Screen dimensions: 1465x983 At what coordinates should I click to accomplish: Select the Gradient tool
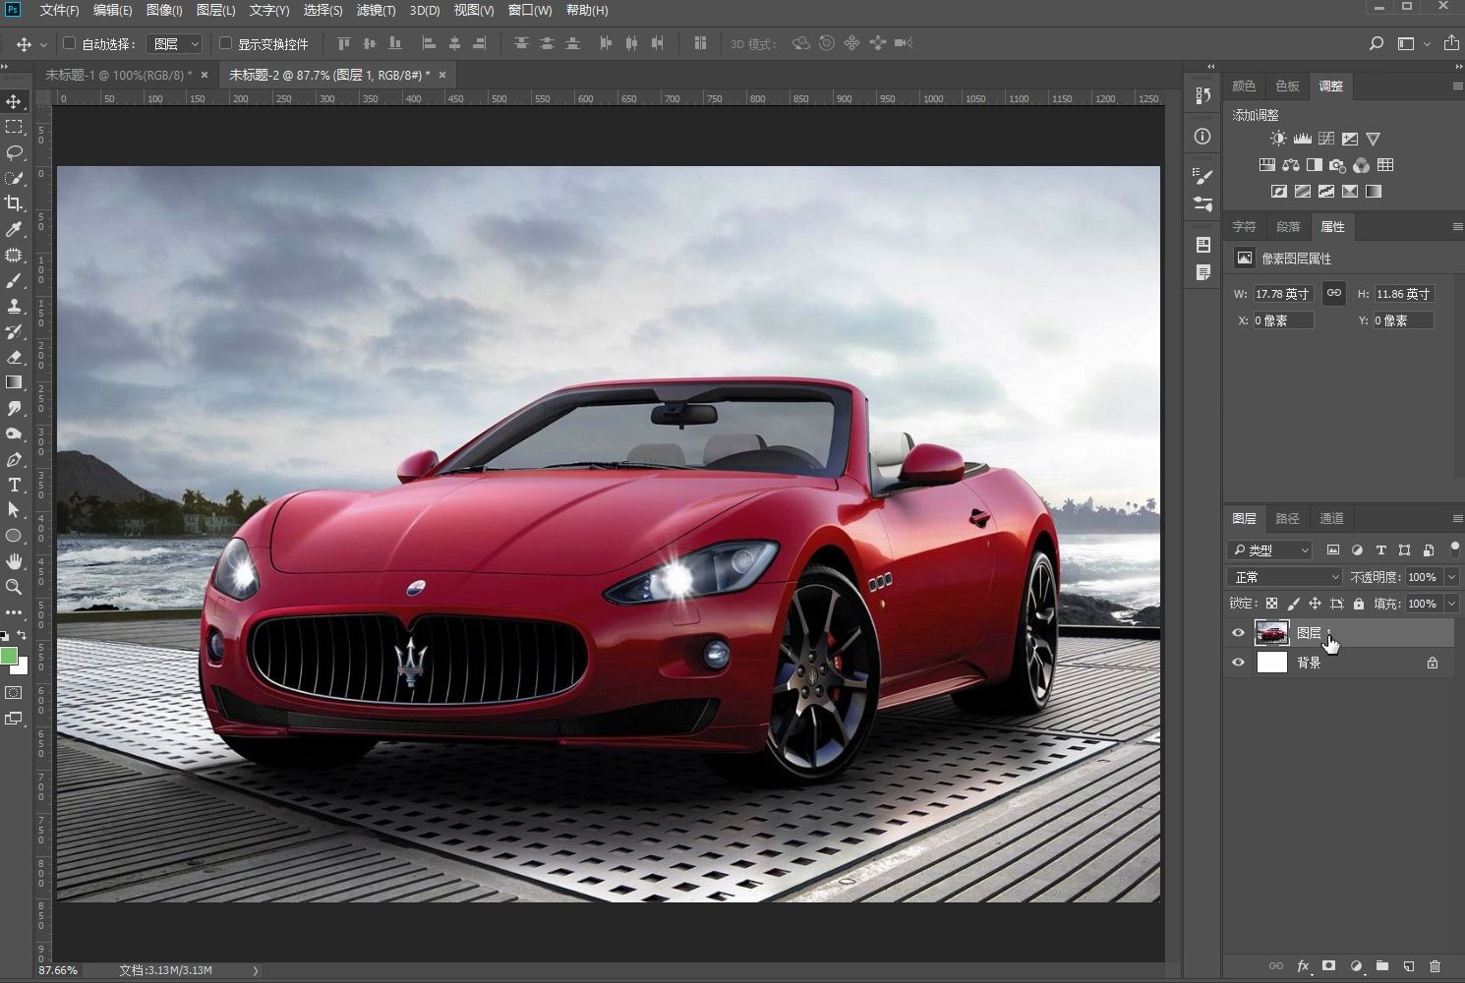tap(14, 382)
